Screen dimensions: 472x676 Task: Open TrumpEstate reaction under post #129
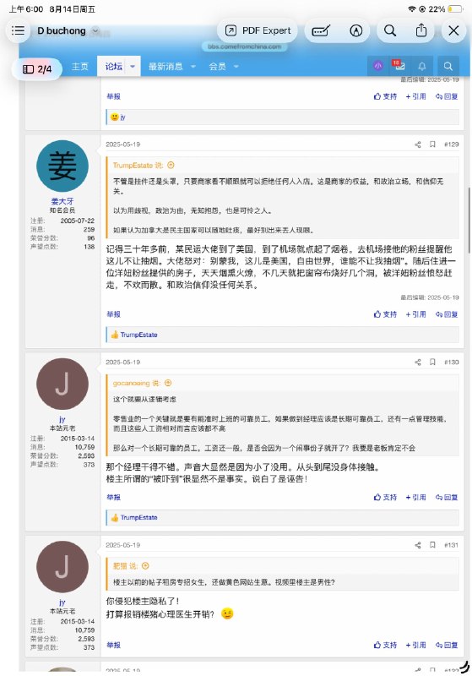(x=138, y=335)
